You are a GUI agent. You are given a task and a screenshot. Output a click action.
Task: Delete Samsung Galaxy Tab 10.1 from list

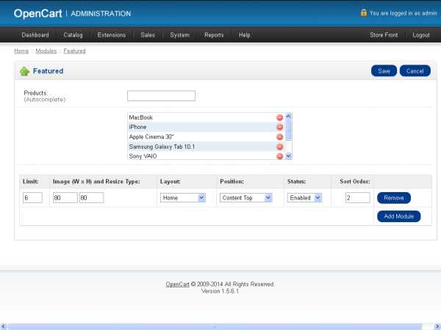tap(279, 147)
